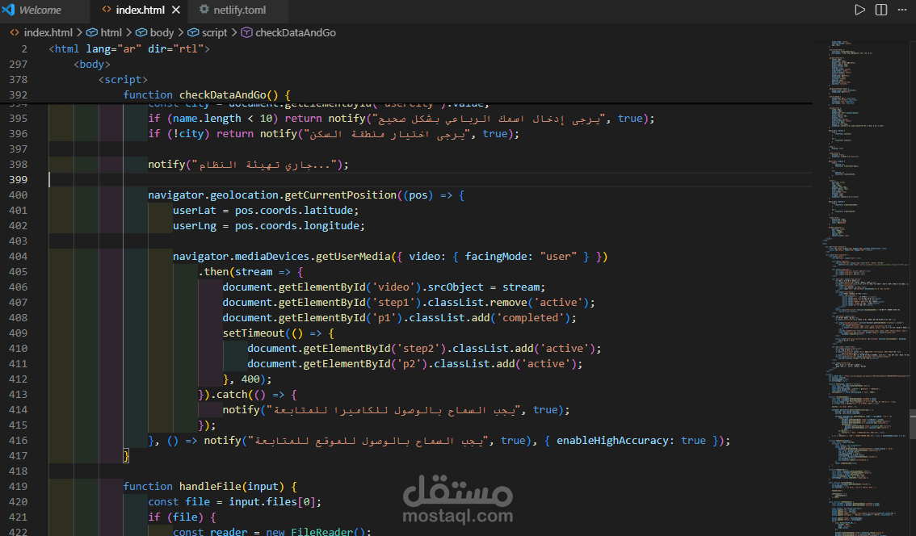Click enableHighAccuracy option on line 416
The image size is (916, 536).
click(612, 441)
